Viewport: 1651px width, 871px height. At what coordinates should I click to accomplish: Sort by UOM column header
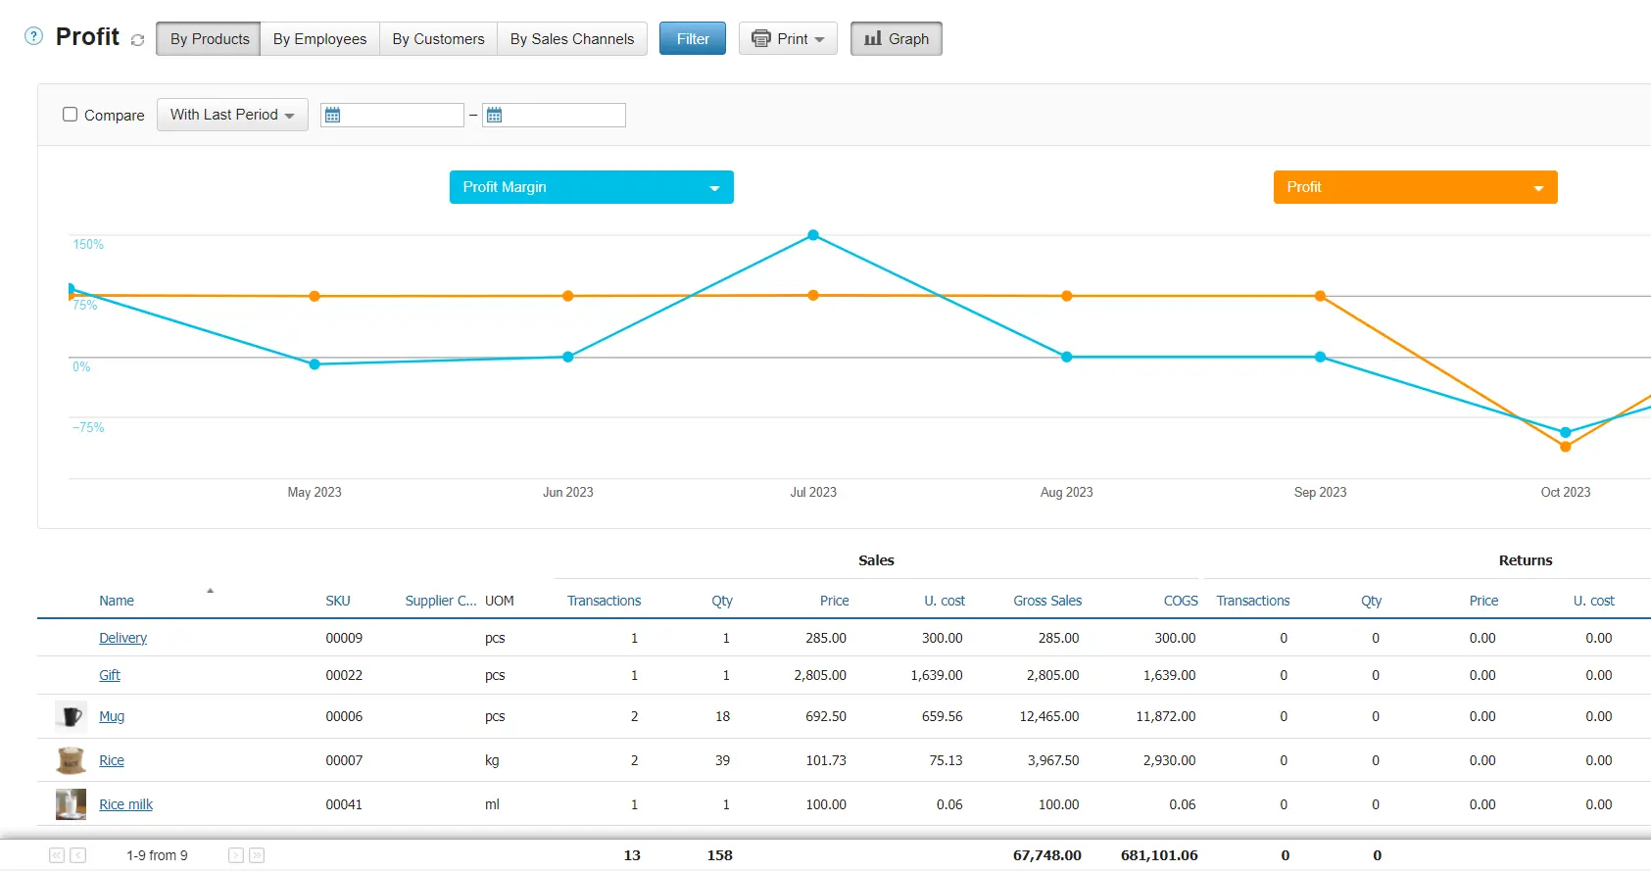point(499,601)
